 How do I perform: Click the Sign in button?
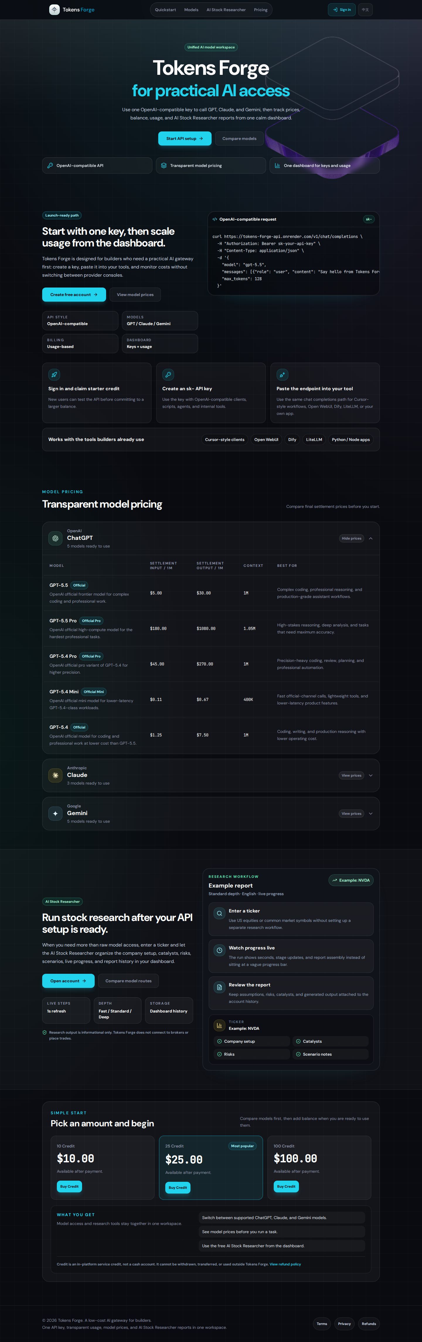point(342,9)
